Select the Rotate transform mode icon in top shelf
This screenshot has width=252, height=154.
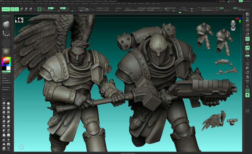click(x=30, y=9)
